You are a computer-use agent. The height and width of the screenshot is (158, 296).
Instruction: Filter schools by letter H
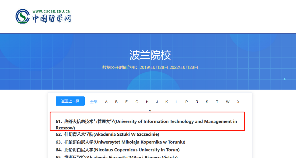(147, 102)
